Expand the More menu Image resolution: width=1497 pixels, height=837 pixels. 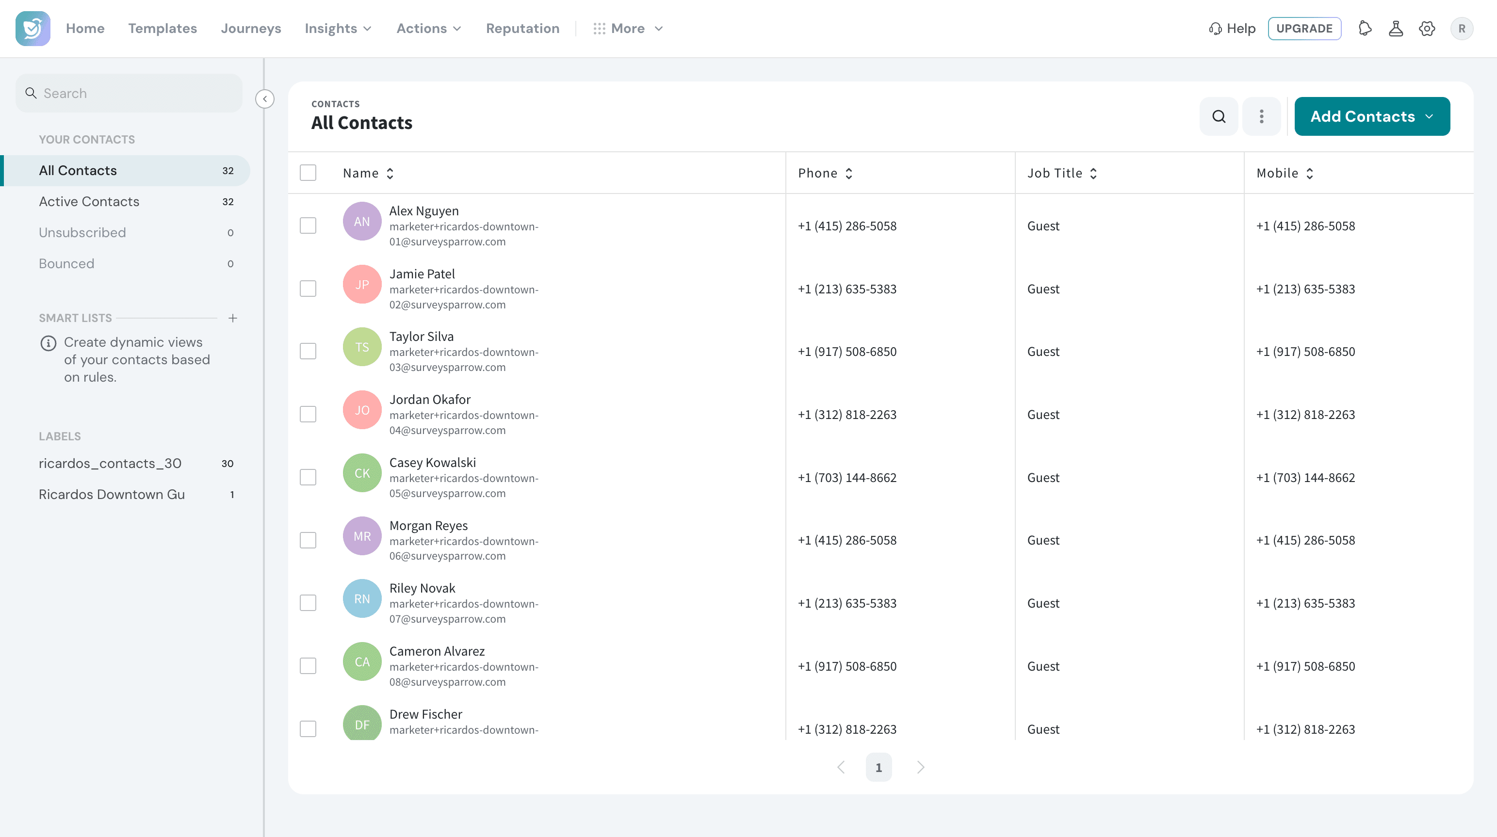[628, 29]
